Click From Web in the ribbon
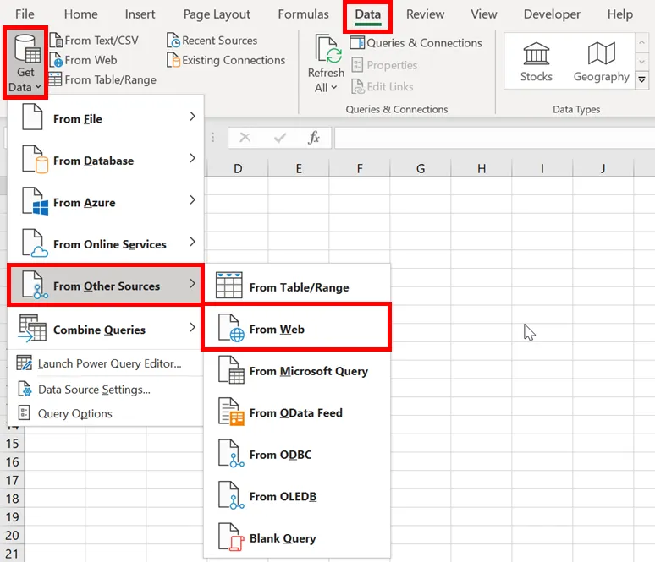 [83, 60]
